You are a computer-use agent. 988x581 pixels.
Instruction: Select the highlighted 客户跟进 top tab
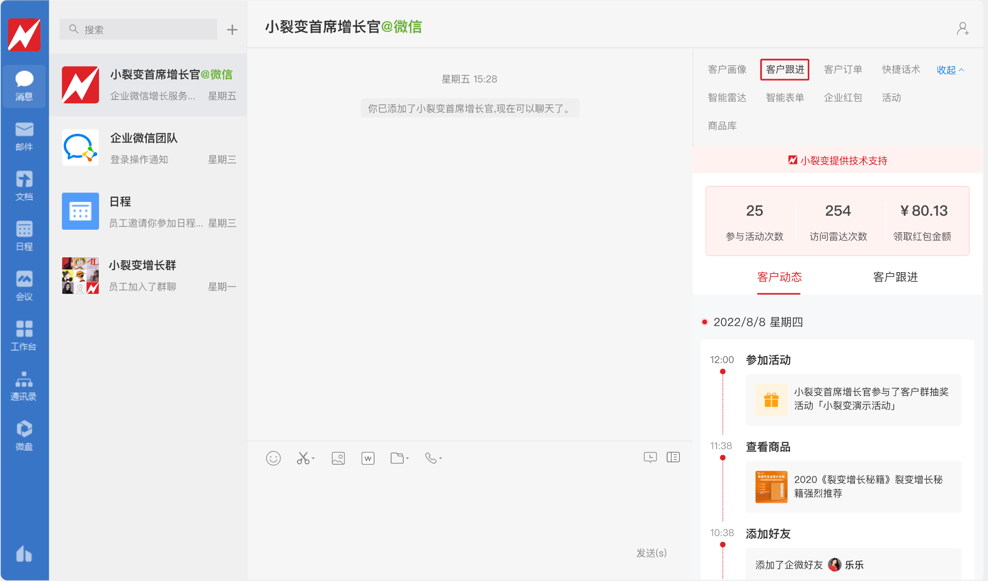pyautogui.click(x=785, y=69)
